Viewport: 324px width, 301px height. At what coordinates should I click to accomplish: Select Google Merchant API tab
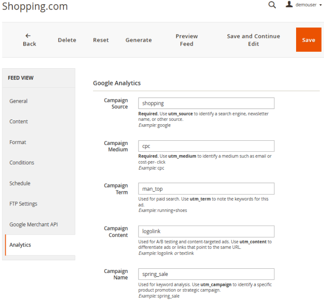click(x=34, y=224)
